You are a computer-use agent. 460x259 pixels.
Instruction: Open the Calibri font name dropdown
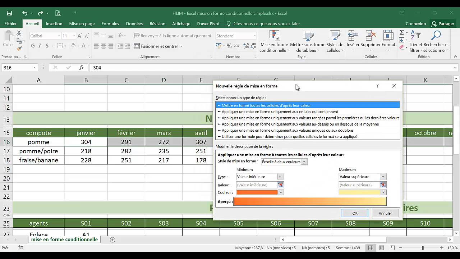coord(59,36)
